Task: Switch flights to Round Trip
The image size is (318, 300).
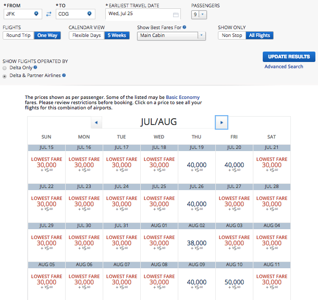Action: 18,35
